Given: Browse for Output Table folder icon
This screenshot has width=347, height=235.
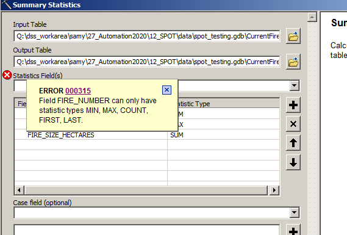Looking at the screenshot, I should 293,62.
